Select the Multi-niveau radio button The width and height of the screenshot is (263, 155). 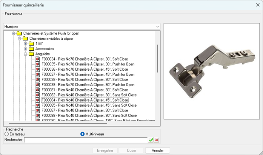83,134
